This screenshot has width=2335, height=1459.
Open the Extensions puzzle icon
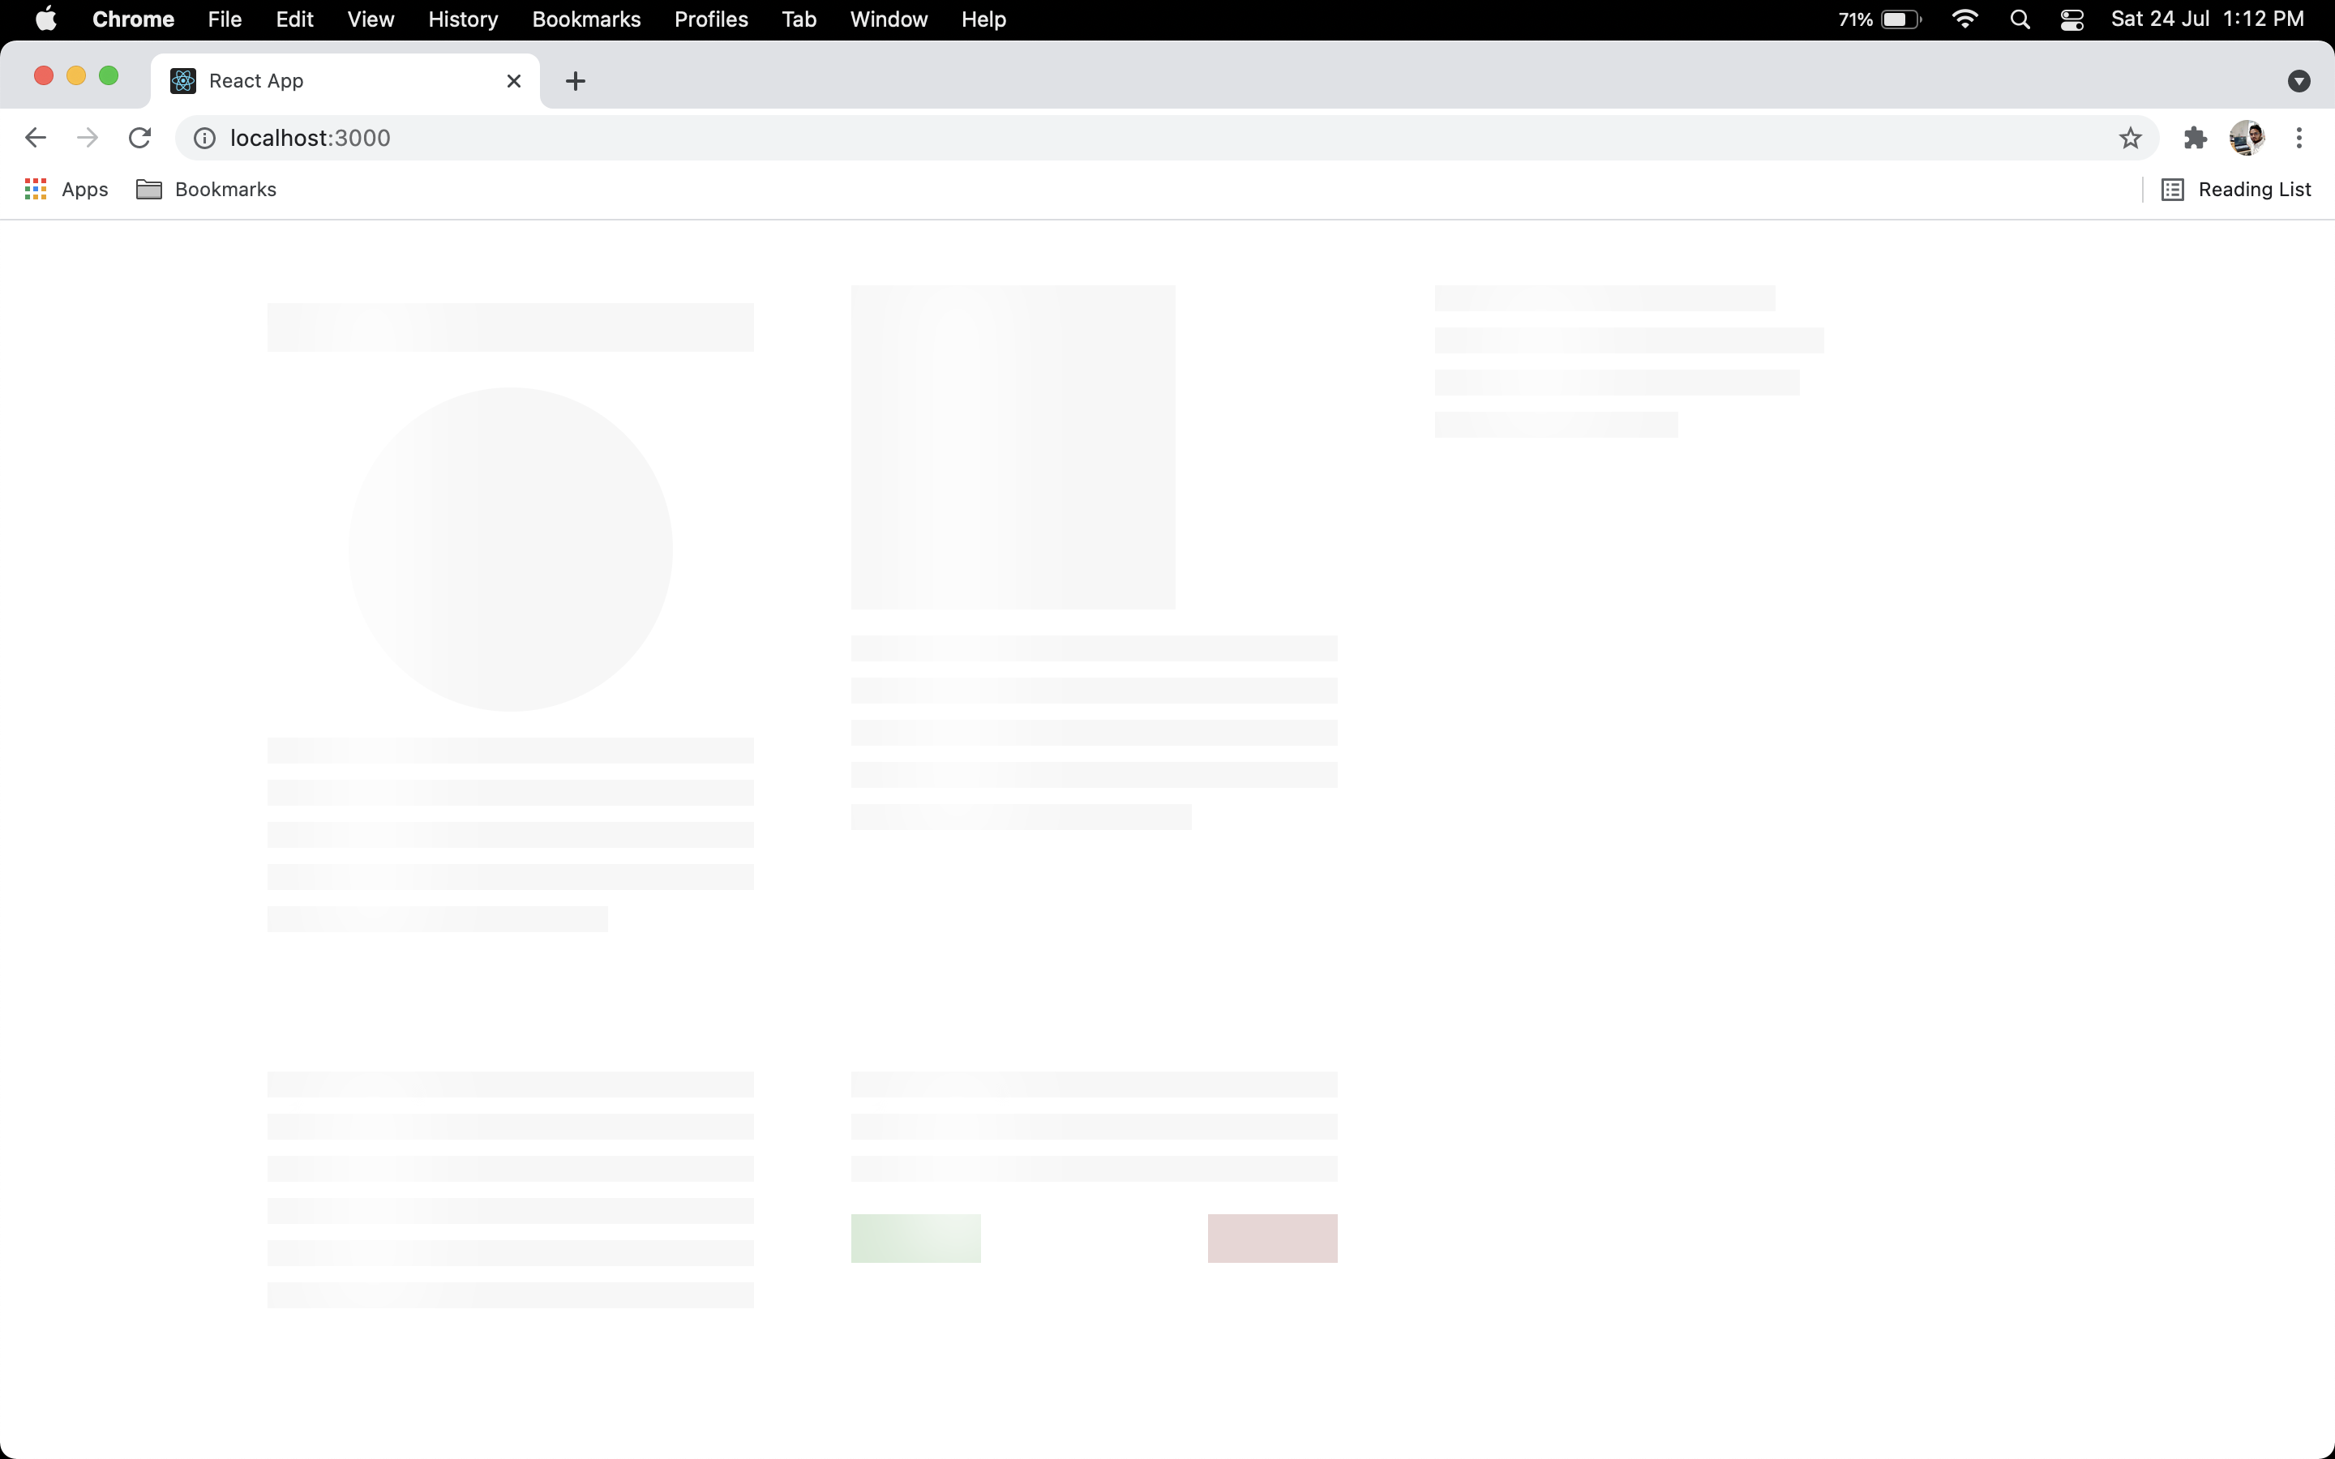coord(2195,138)
